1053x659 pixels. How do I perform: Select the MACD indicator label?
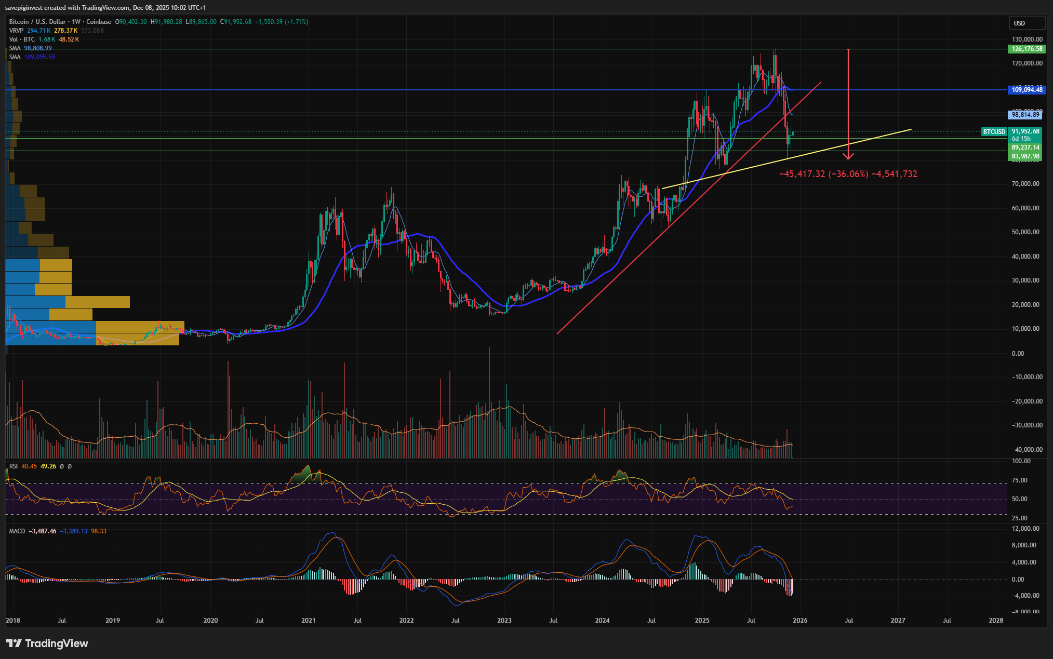tap(17, 531)
